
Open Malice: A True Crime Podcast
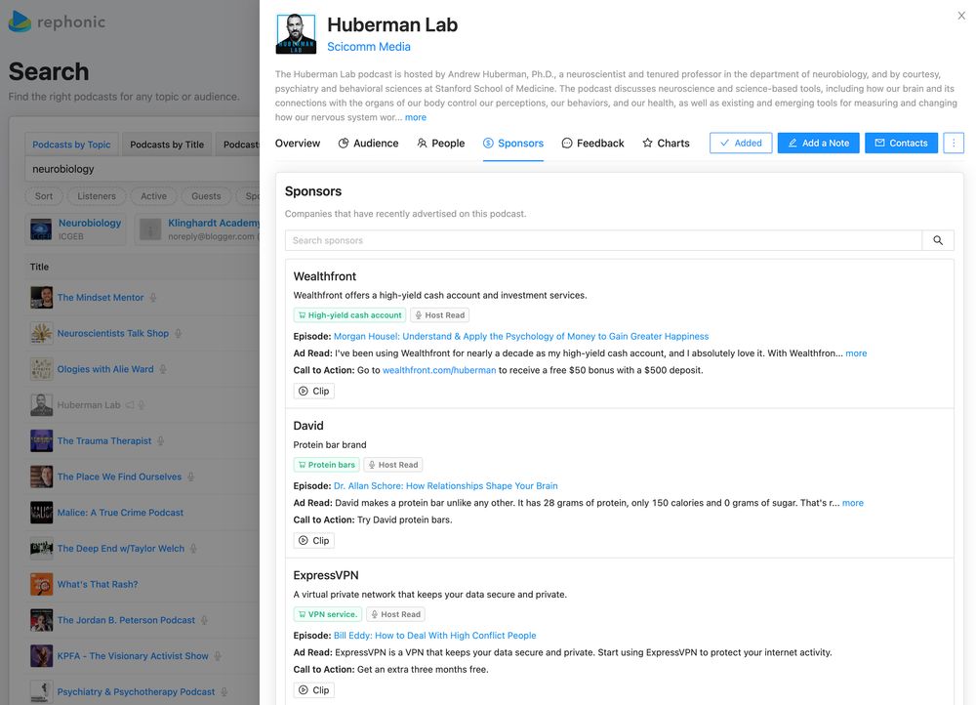point(120,513)
